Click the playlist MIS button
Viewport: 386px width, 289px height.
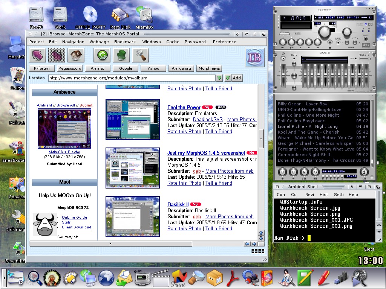pyautogui.click(x=316, y=172)
